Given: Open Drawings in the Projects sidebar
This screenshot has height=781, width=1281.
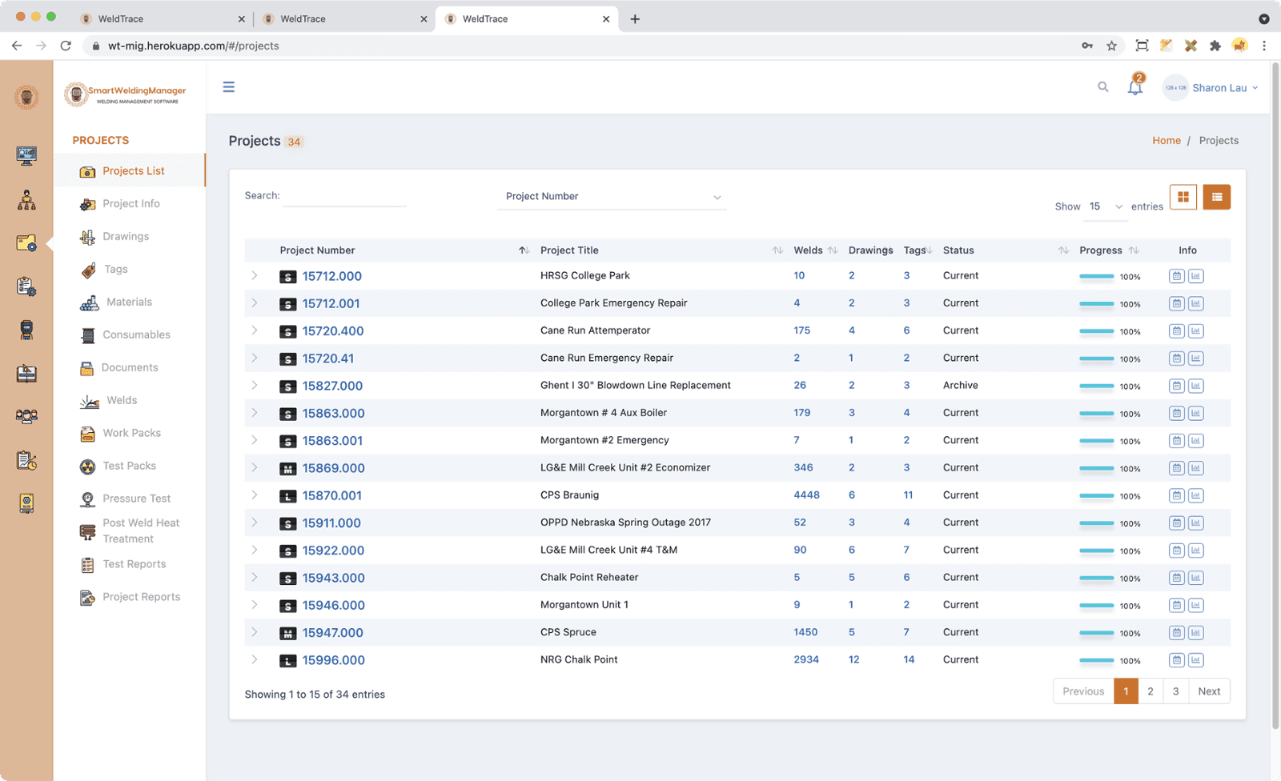Looking at the screenshot, I should pos(126,237).
